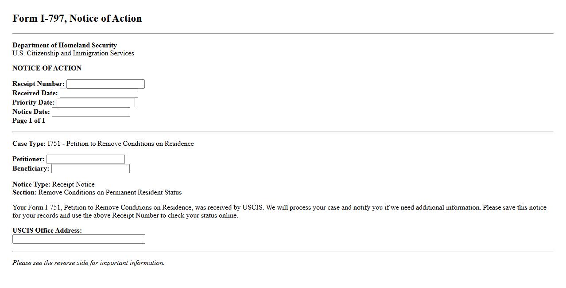Click into the Notice Date field
566x288 pixels.
tap(91, 112)
